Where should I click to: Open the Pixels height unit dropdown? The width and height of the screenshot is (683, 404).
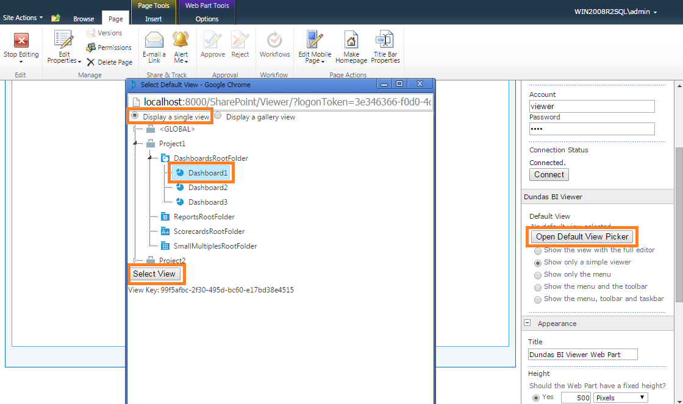(621, 397)
